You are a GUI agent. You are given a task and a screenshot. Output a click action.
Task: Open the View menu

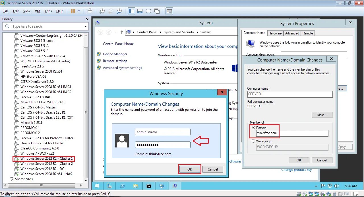pyautogui.click(x=27, y=11)
